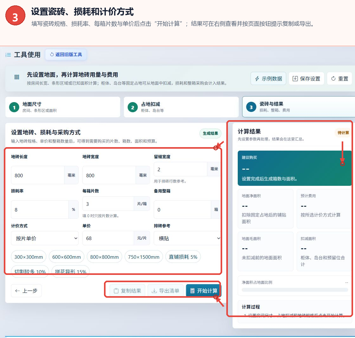This screenshot has height=338, width=355.
Task: Click the 地面毛面积 result card
Action: pyautogui.click(x=266, y=251)
